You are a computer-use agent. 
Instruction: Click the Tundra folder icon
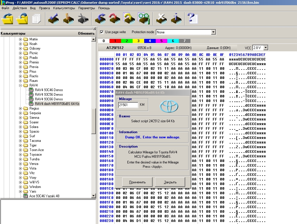(26, 159)
